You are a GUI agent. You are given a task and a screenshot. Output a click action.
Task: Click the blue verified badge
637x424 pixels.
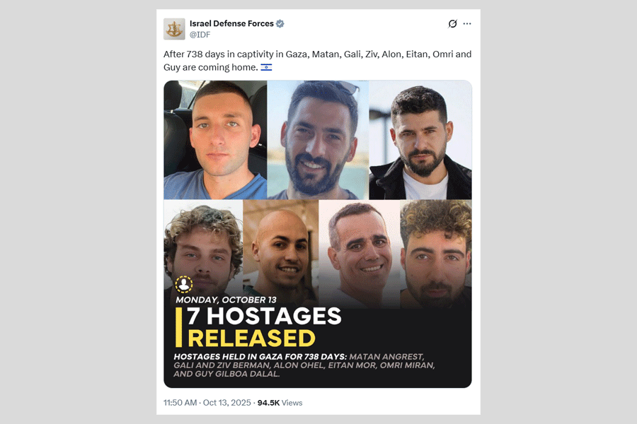tap(280, 23)
